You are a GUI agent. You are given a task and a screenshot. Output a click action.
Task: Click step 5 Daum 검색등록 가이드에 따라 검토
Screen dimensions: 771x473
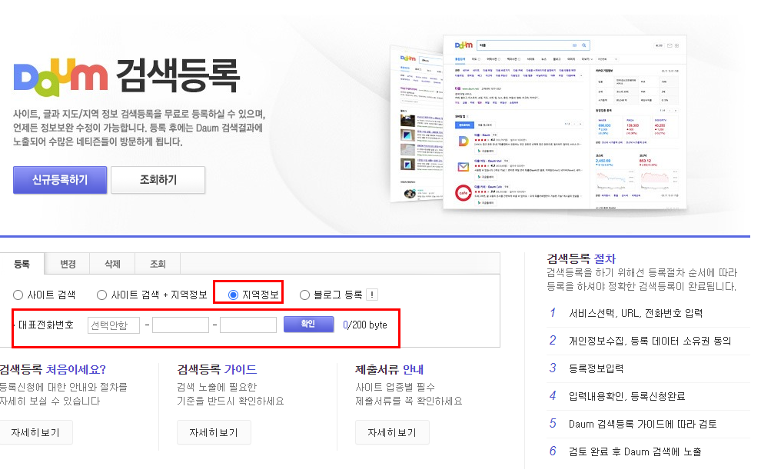point(642,424)
